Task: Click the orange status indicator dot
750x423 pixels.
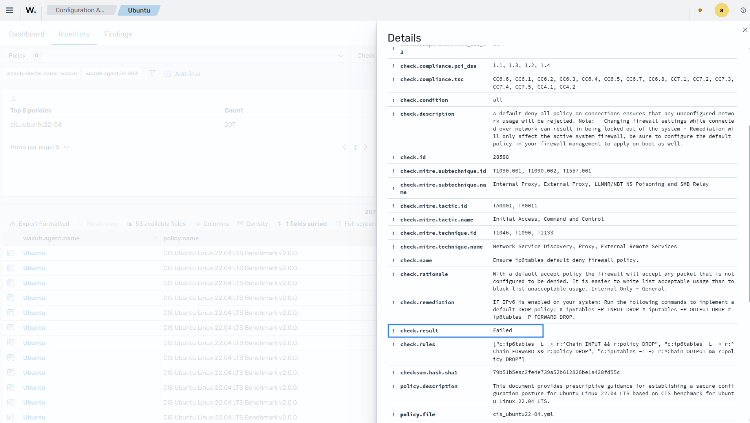Action: click(x=700, y=10)
